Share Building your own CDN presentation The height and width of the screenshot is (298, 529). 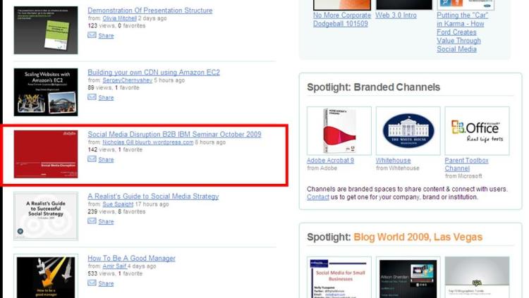pyautogui.click(x=106, y=98)
